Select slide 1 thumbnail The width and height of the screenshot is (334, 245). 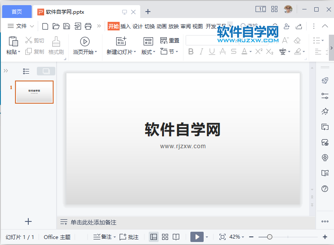pyautogui.click(x=34, y=92)
